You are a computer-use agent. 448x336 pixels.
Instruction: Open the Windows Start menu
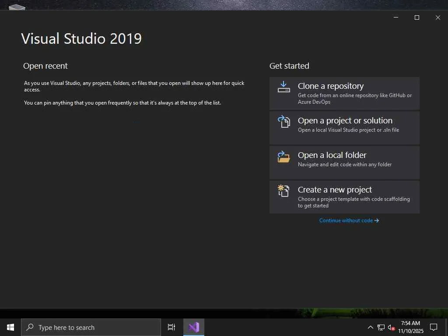[x=10, y=327]
